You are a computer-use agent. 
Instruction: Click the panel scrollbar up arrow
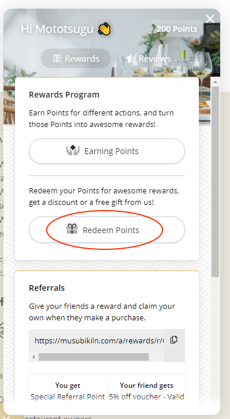216,81
